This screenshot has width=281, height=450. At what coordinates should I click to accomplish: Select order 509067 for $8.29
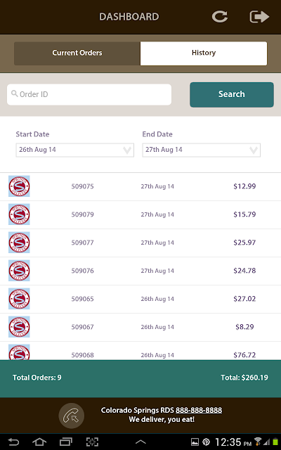coord(140,327)
